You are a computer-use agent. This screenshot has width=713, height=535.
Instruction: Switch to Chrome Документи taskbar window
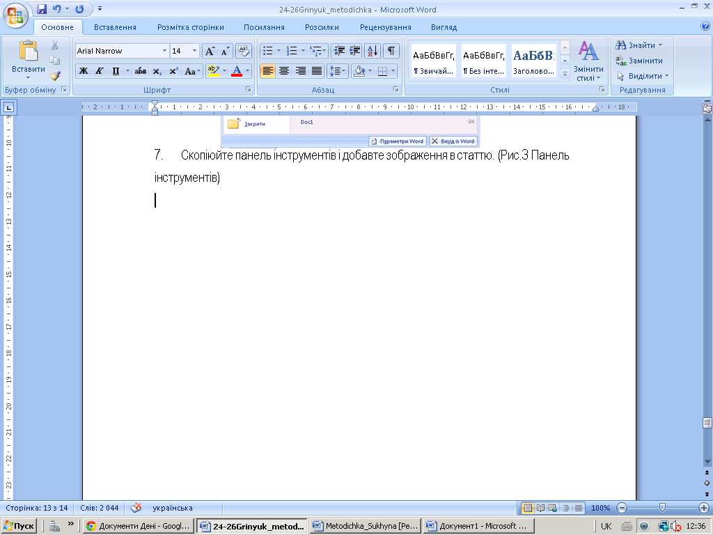pyautogui.click(x=139, y=526)
